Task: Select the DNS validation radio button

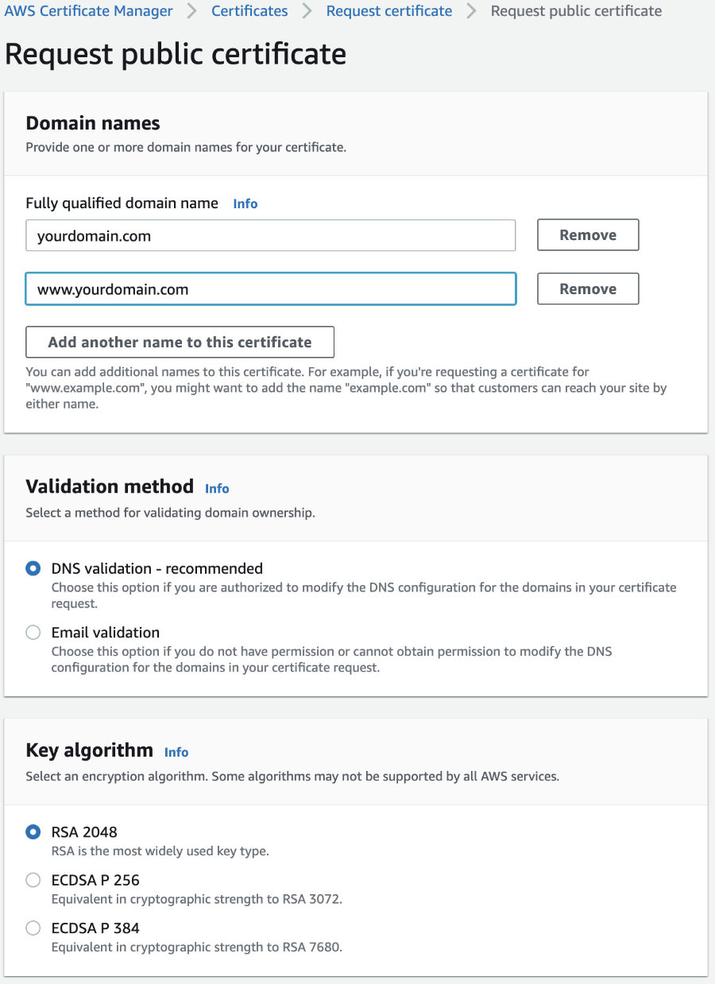Action: [33, 568]
